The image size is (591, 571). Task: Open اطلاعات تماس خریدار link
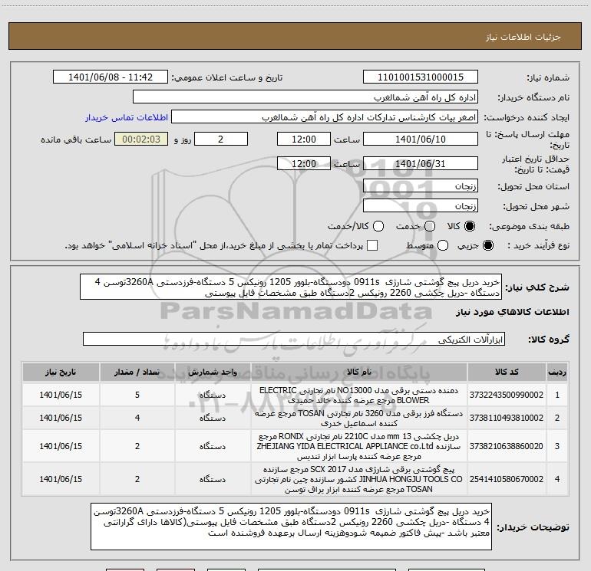(x=127, y=117)
